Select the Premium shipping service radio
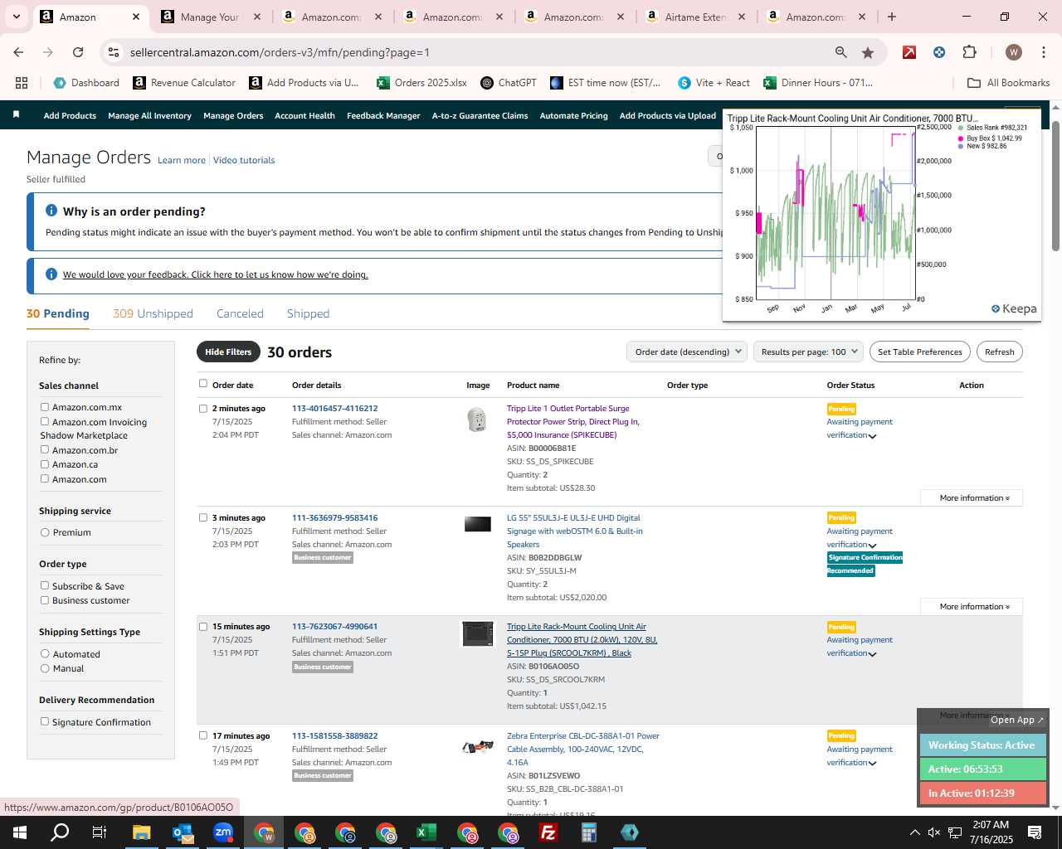Image resolution: width=1062 pixels, height=849 pixels. coord(45,532)
